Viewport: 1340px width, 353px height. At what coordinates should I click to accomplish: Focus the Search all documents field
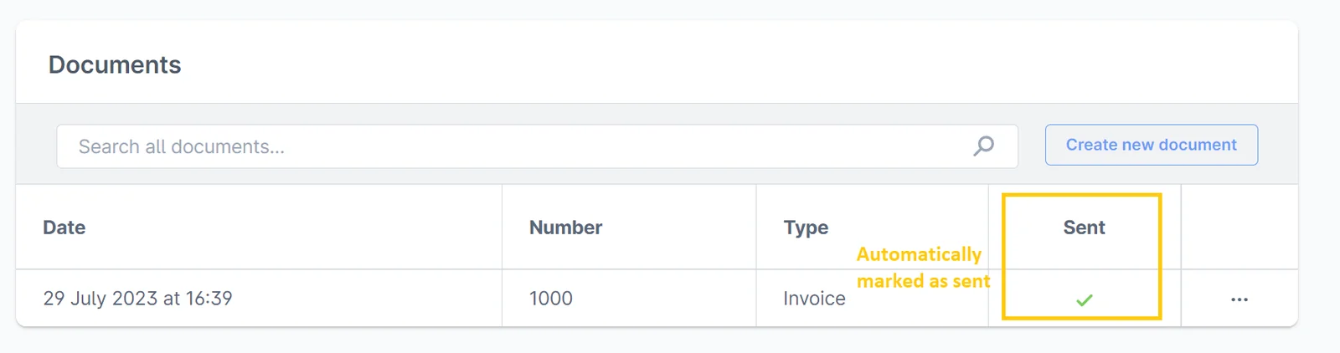point(537,146)
